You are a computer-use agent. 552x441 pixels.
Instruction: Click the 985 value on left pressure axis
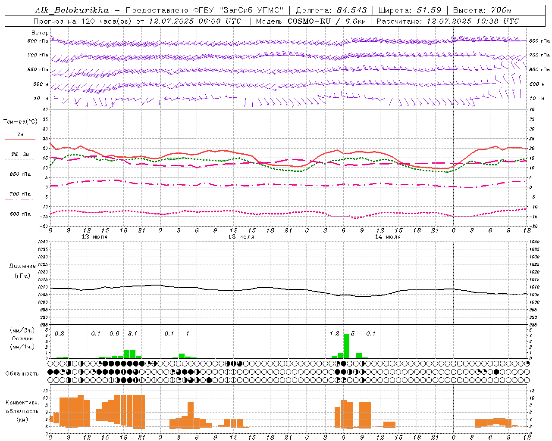click(43, 325)
